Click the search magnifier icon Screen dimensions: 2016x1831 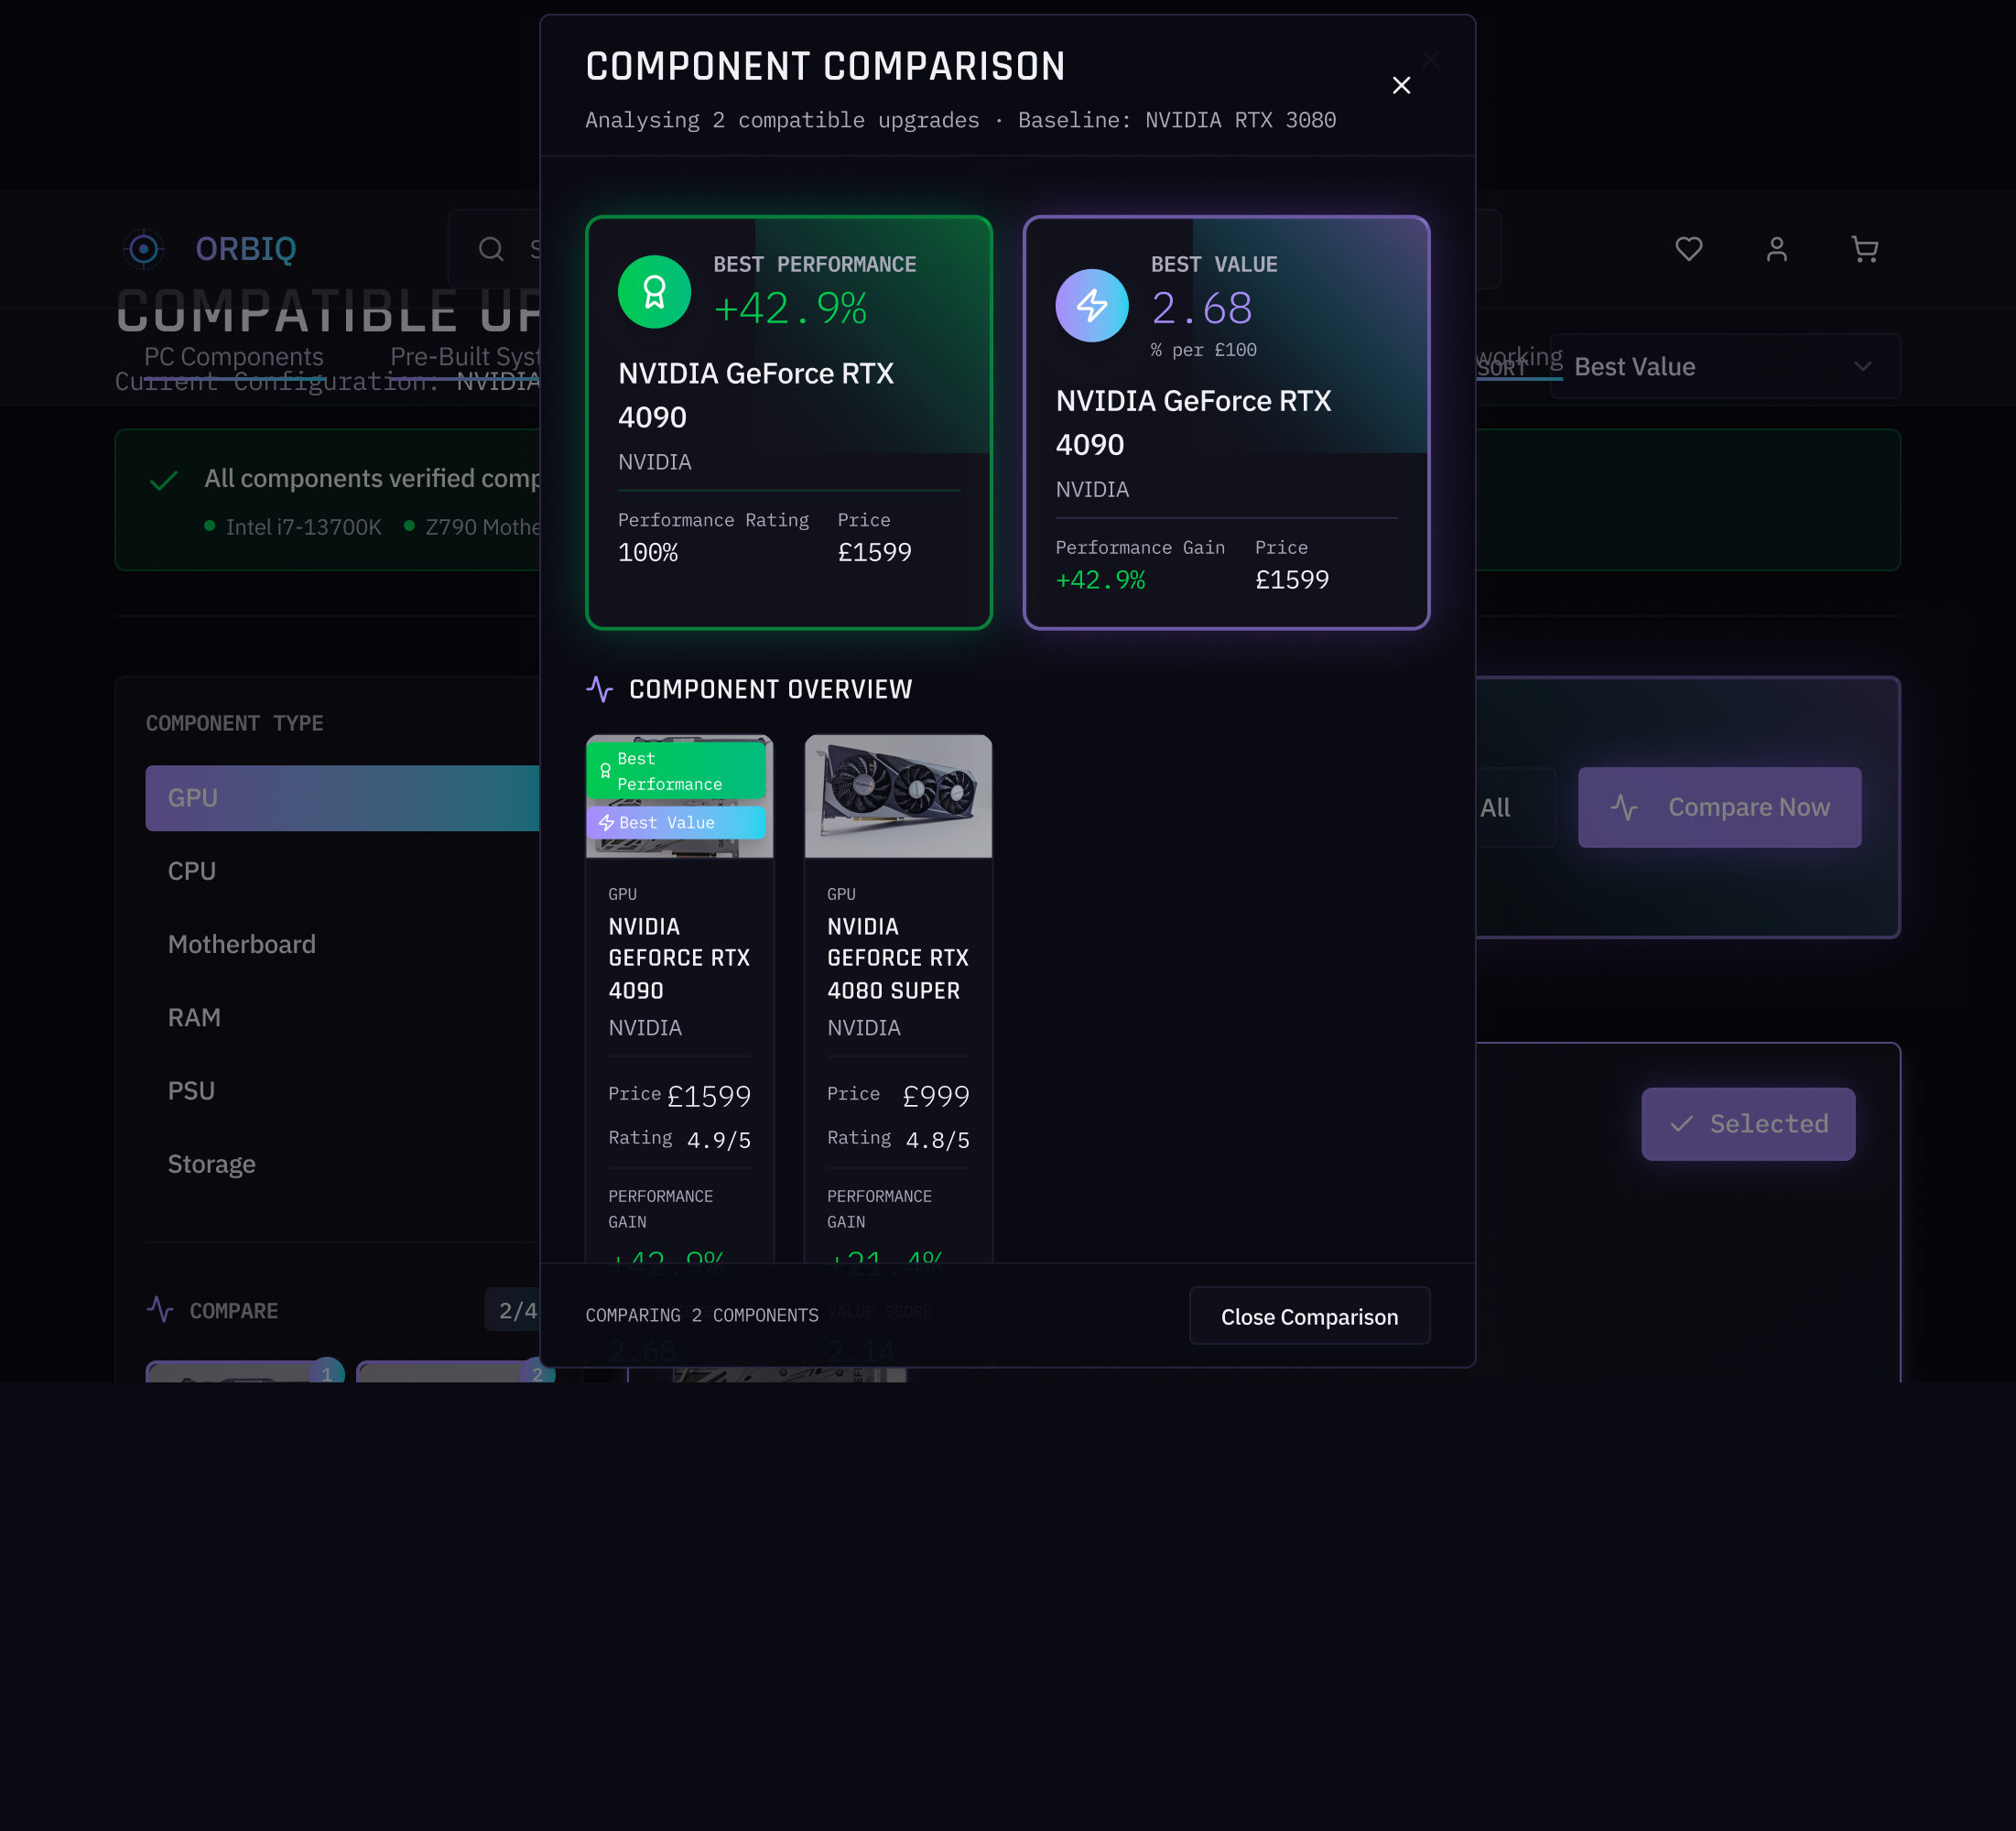point(491,248)
